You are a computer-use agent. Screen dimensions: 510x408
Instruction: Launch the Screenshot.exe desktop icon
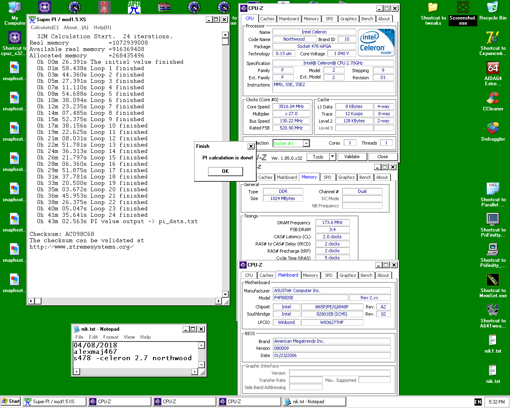(463, 14)
